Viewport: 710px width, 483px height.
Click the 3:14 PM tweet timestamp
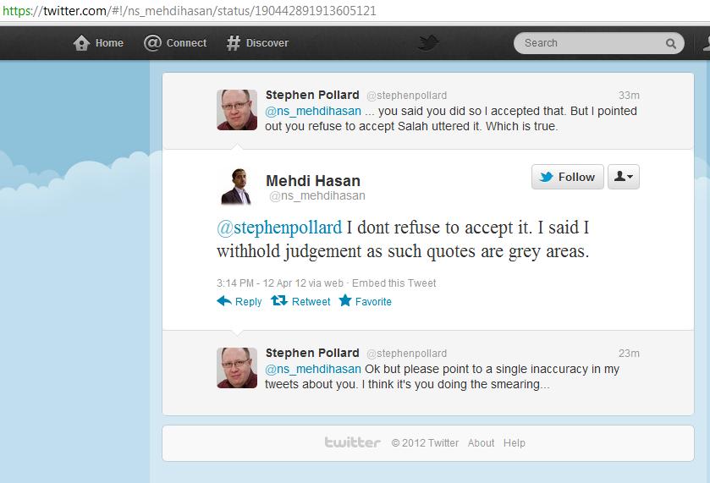click(258, 283)
